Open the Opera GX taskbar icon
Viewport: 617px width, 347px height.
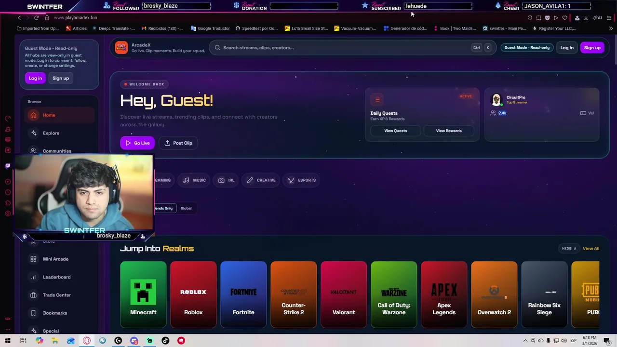[x=87, y=341]
